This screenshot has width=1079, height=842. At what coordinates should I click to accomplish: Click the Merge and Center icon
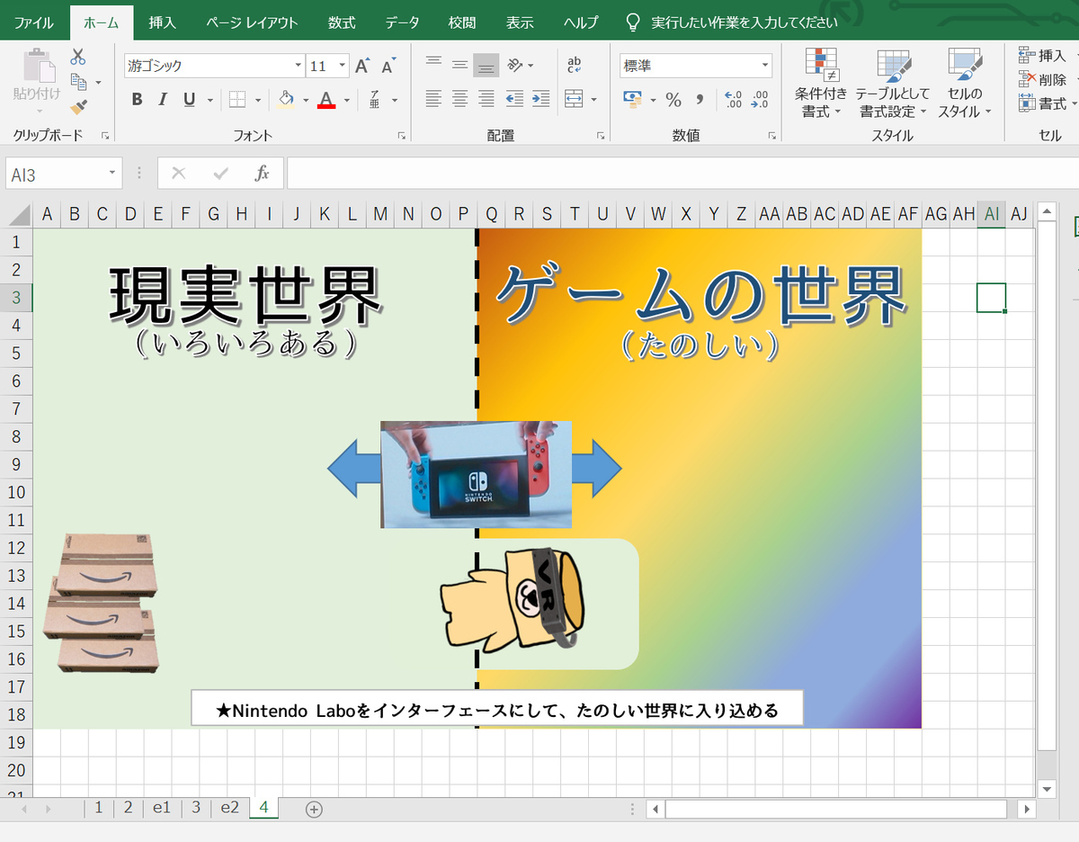tap(575, 98)
